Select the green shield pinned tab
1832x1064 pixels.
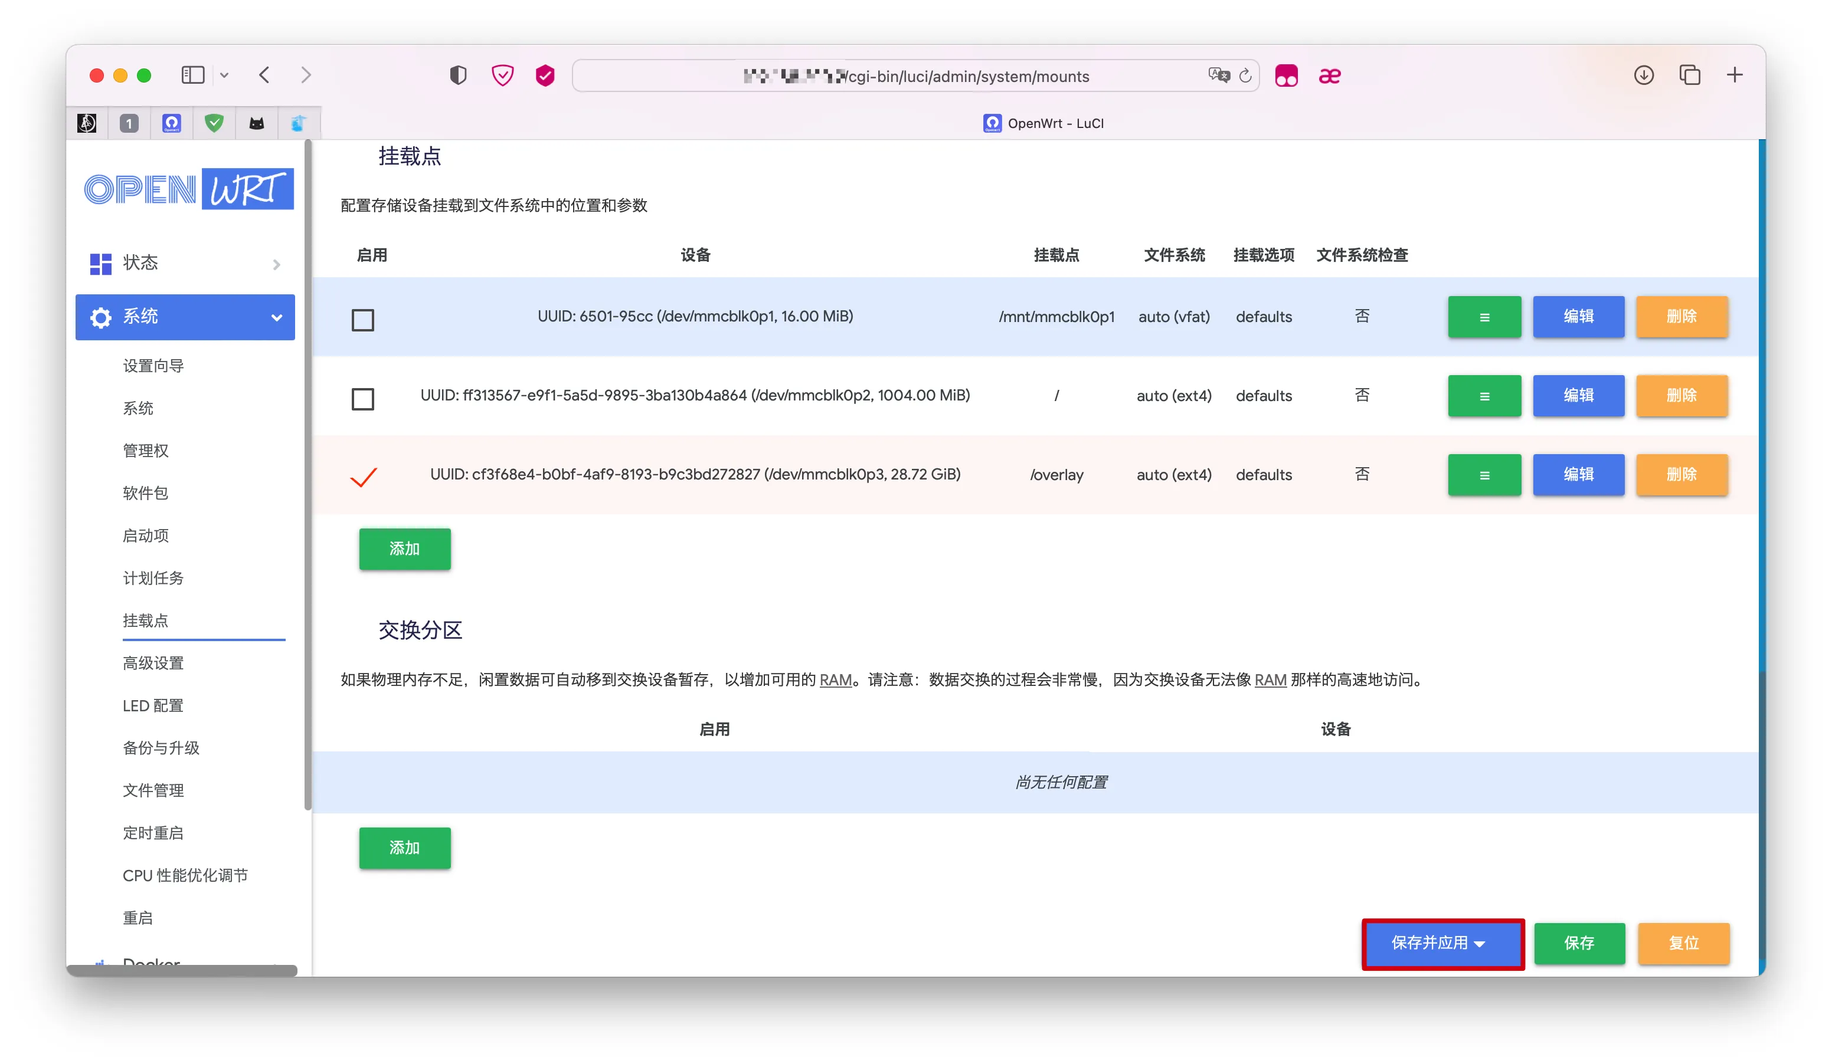pos(214,123)
